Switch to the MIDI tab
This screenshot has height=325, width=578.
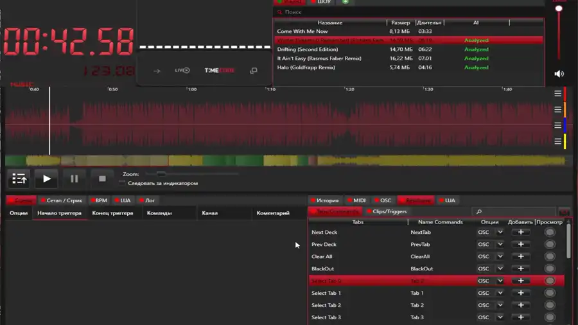(356, 200)
